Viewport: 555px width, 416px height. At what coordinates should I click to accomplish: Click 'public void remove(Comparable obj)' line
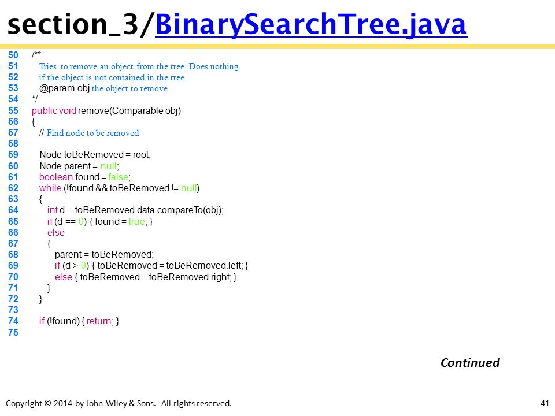[106, 111]
